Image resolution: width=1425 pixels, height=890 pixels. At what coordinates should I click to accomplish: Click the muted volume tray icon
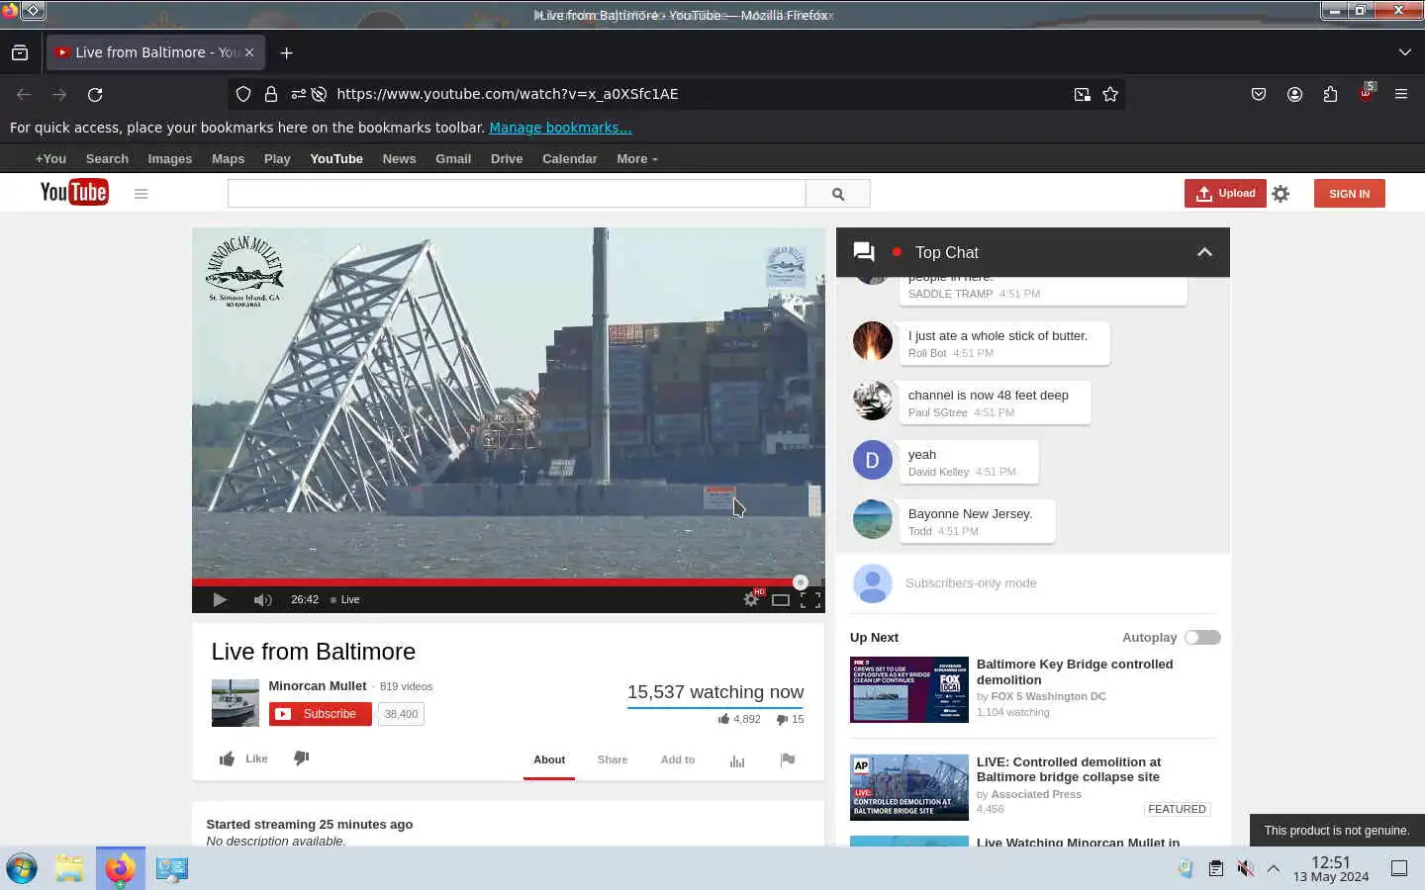click(1245, 868)
